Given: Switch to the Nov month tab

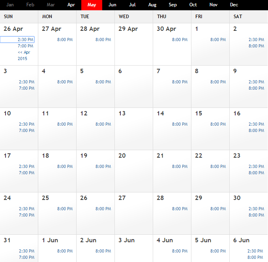Looking at the screenshot, I should 214,5.
